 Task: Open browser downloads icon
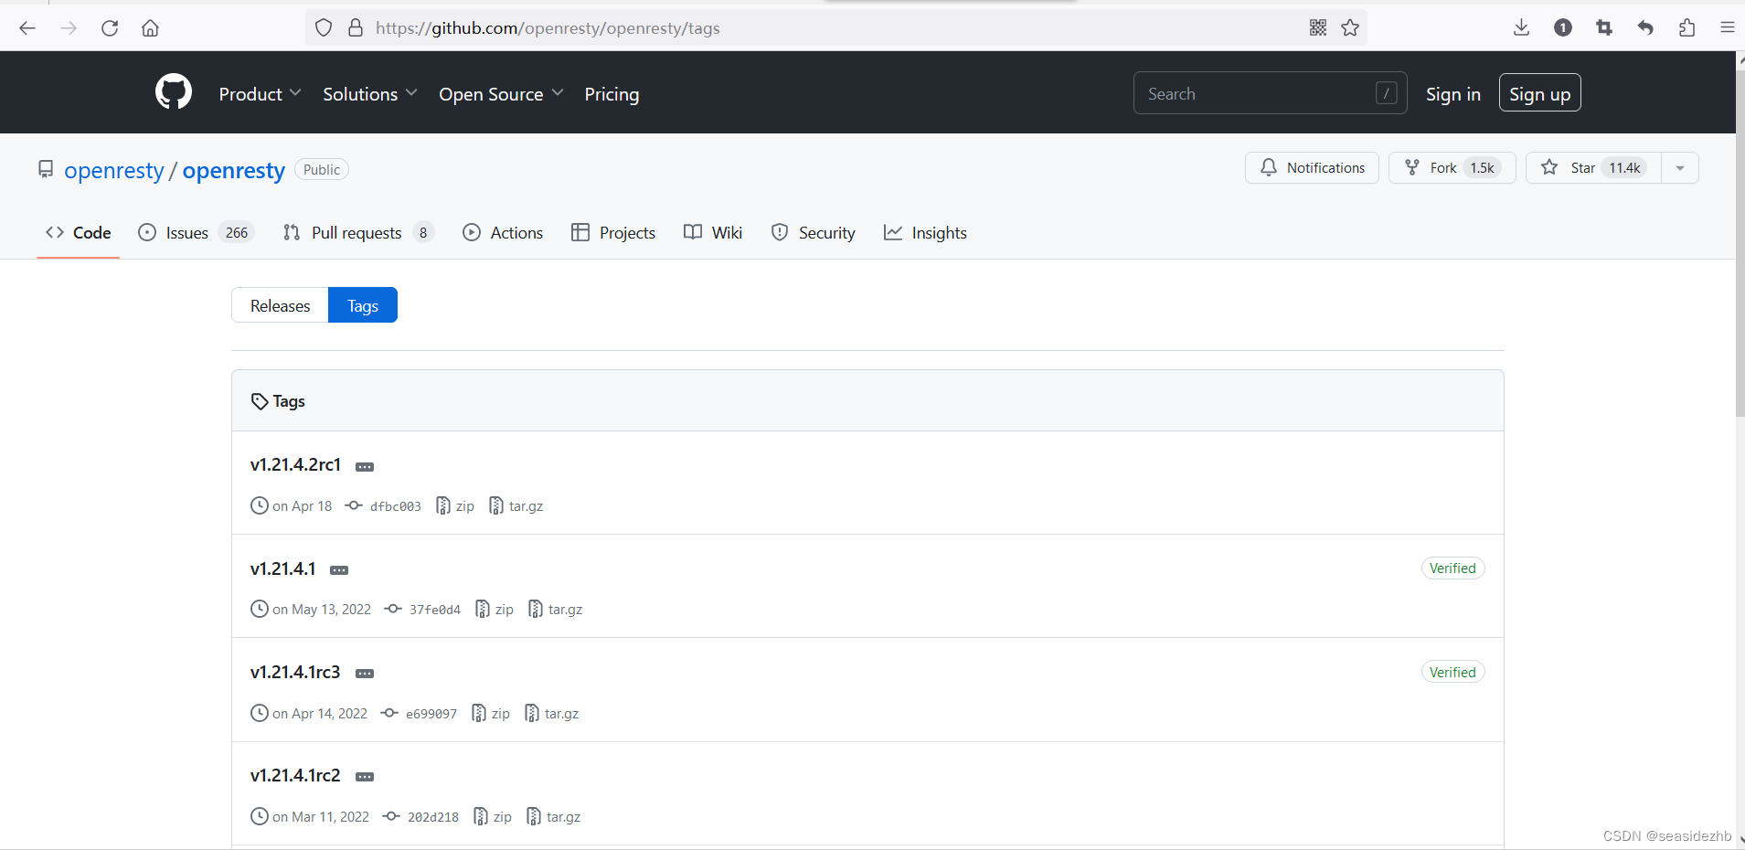click(1521, 28)
